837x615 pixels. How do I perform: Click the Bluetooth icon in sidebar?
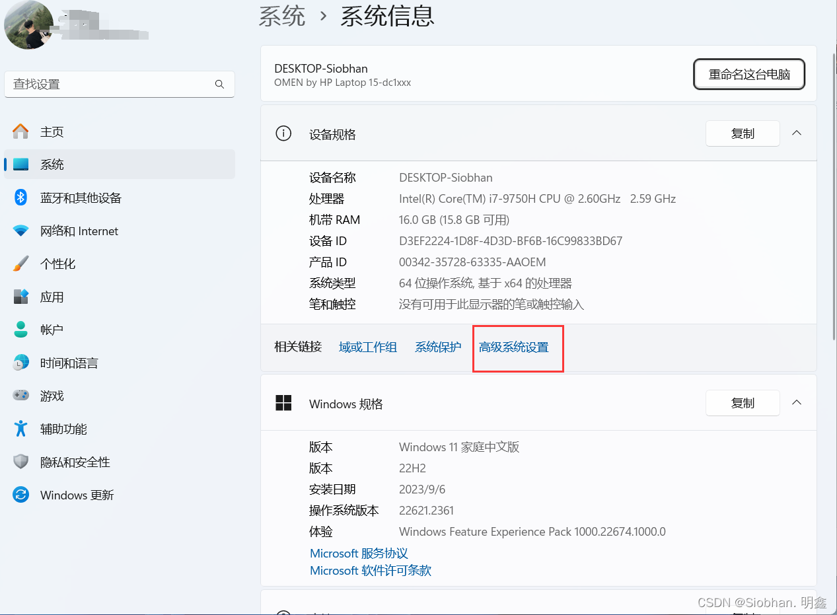(x=21, y=198)
